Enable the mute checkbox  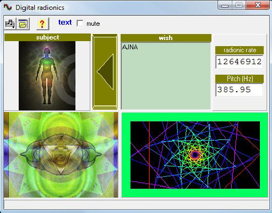80,23
